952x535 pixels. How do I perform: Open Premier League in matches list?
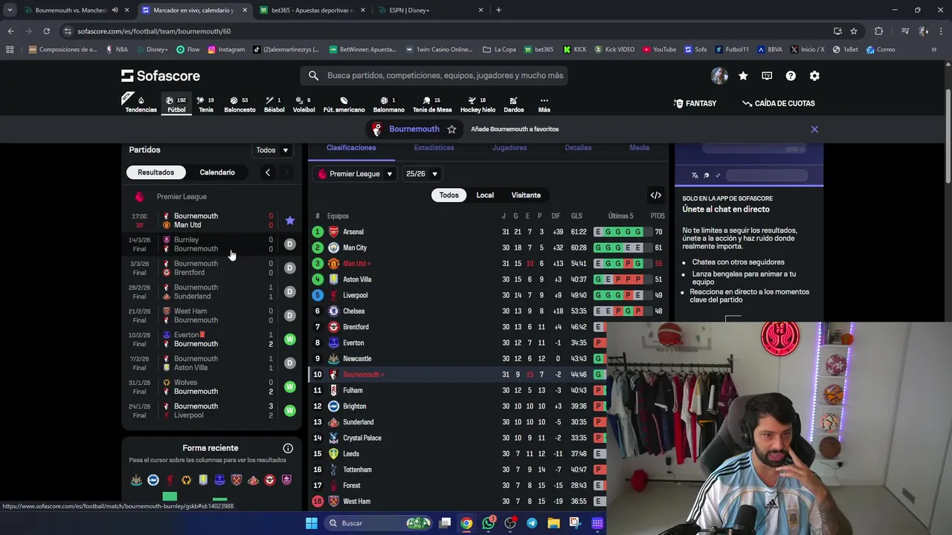point(181,197)
